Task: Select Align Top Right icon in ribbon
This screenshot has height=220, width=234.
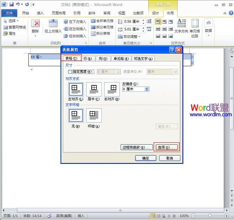Action: coord(170,22)
